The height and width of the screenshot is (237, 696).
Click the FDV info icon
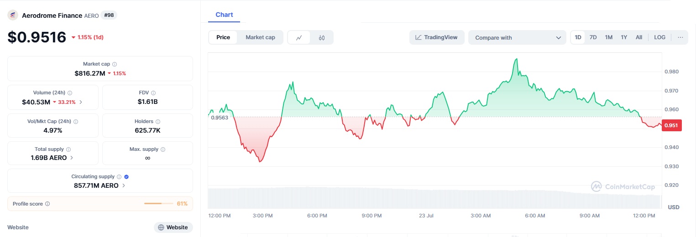click(x=153, y=93)
